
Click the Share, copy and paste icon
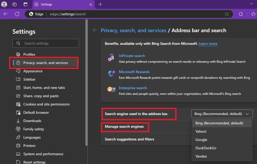[x=18, y=96]
